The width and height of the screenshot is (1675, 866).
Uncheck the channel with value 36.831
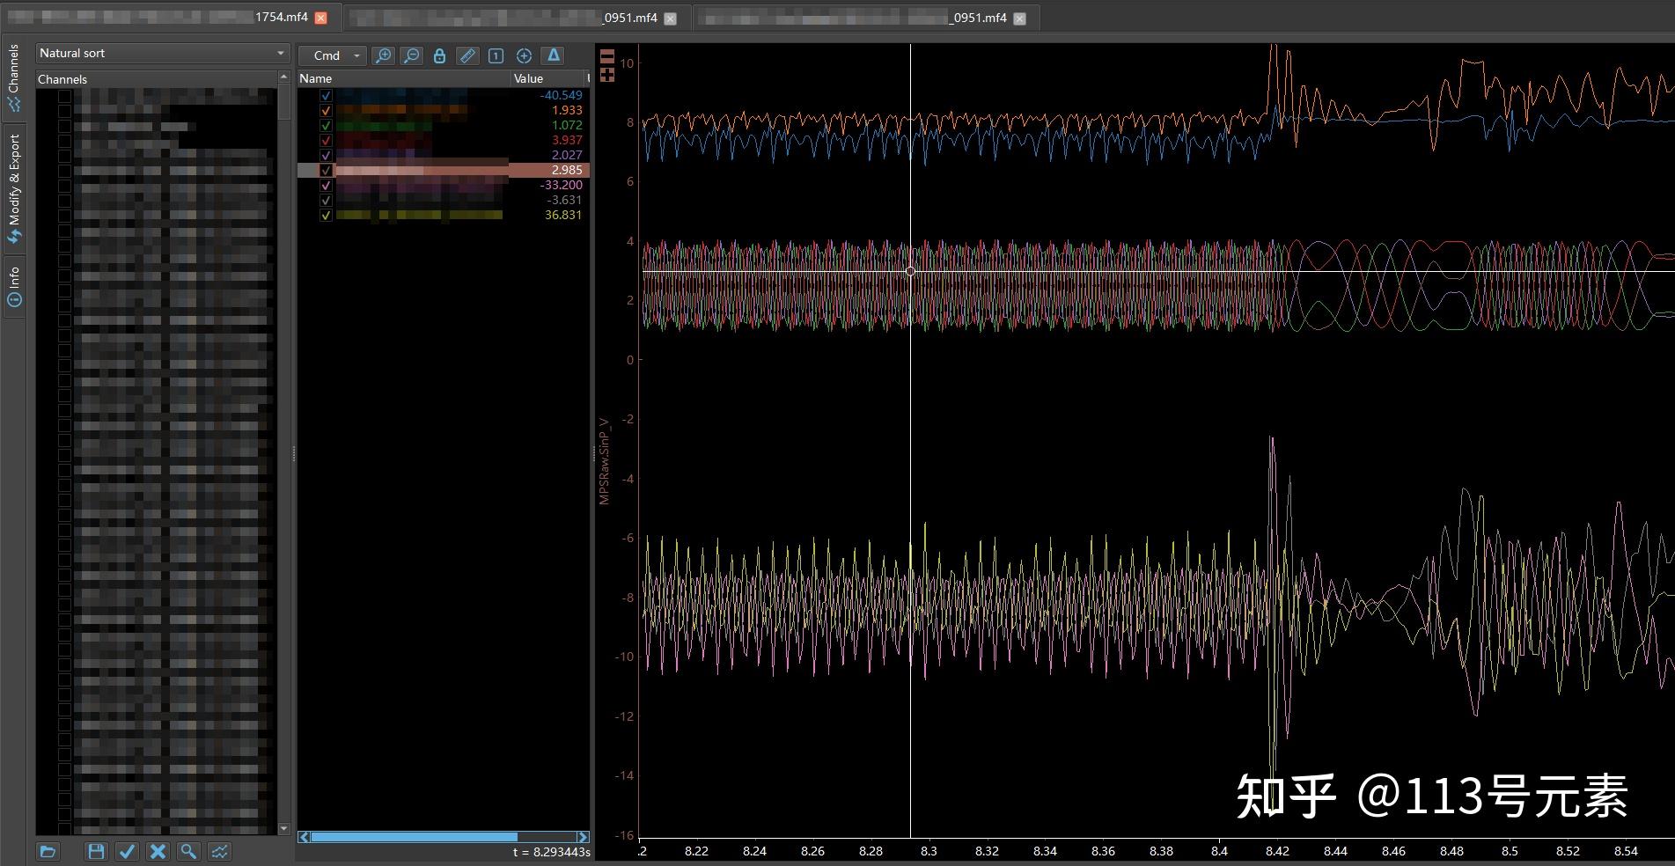click(x=326, y=214)
